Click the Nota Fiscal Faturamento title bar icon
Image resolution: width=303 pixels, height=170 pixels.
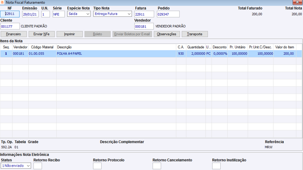click(x=2, y=2)
